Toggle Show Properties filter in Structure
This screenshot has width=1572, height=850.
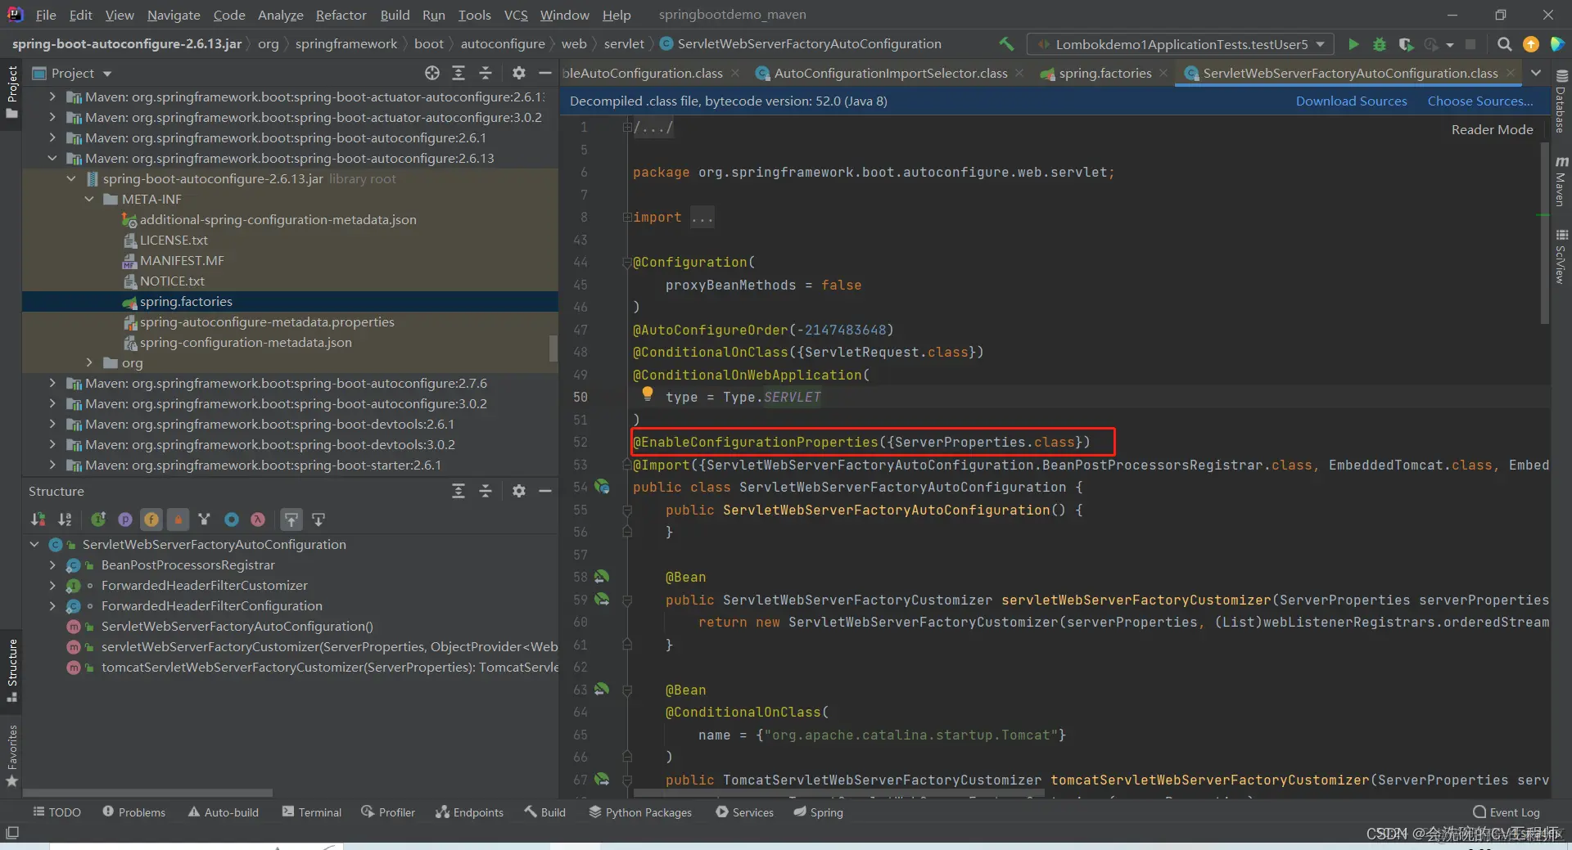124,519
